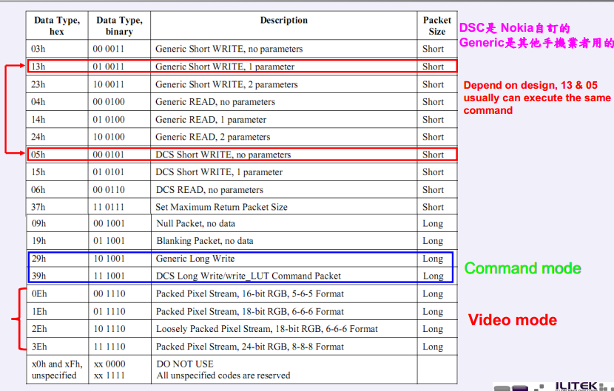Select 'Description' column header
The height and width of the screenshot is (391, 614).
point(284,21)
